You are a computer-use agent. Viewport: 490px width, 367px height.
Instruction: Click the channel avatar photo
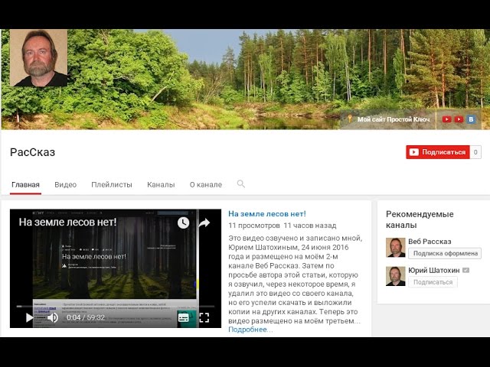coord(39,58)
